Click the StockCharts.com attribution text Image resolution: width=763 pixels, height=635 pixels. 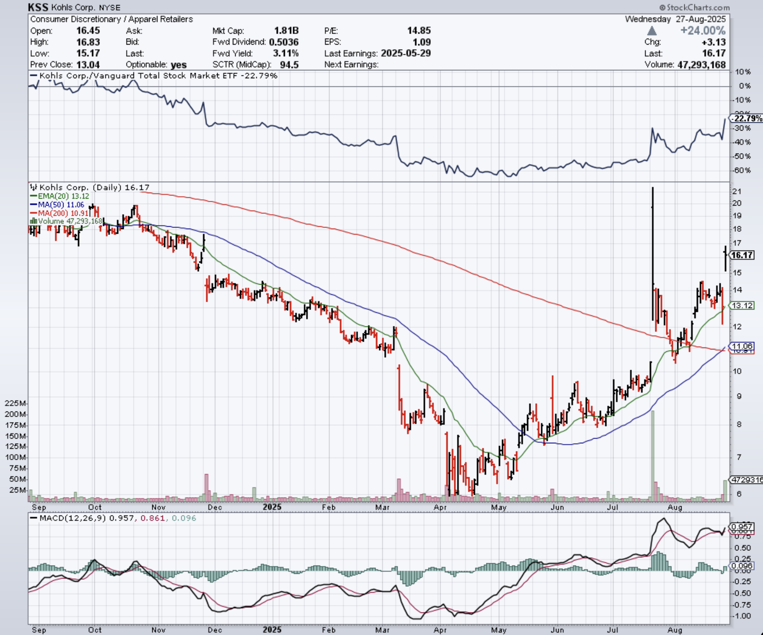click(694, 7)
